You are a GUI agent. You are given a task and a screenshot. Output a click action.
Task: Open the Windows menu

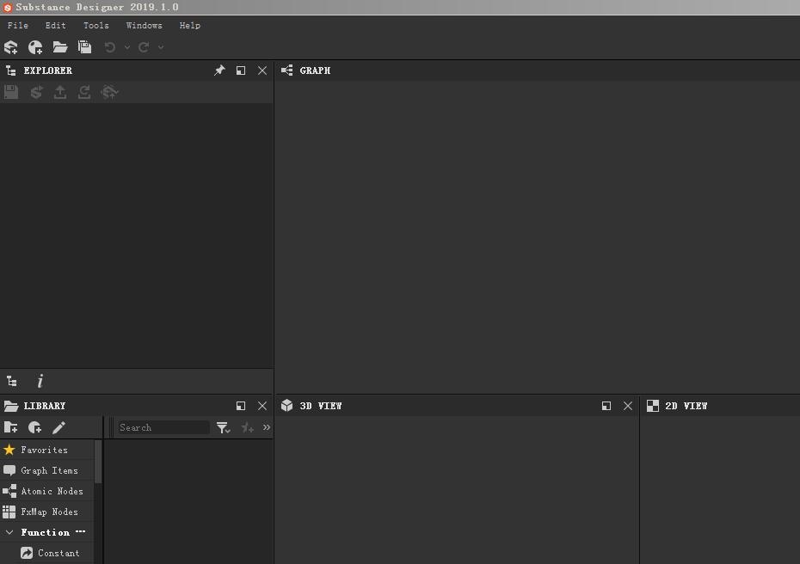point(144,26)
